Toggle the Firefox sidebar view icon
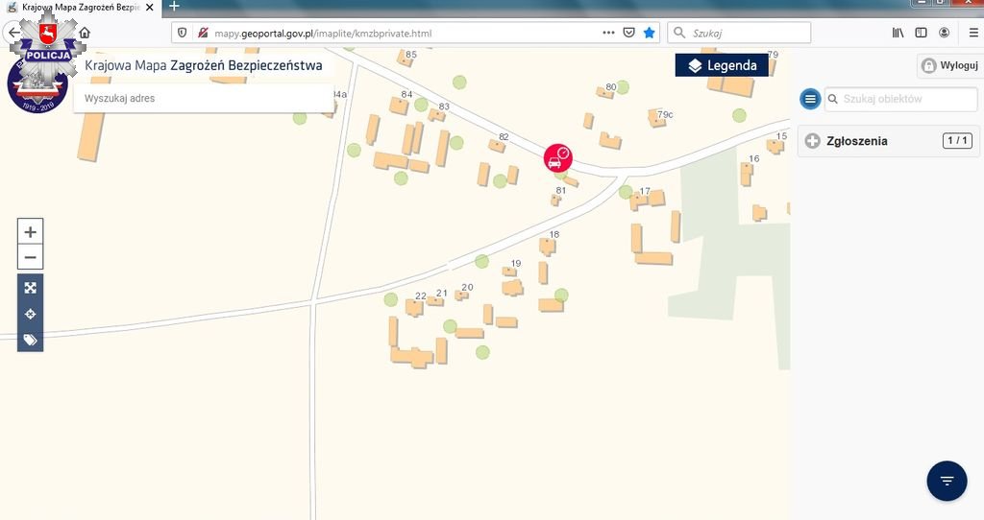 click(x=921, y=33)
